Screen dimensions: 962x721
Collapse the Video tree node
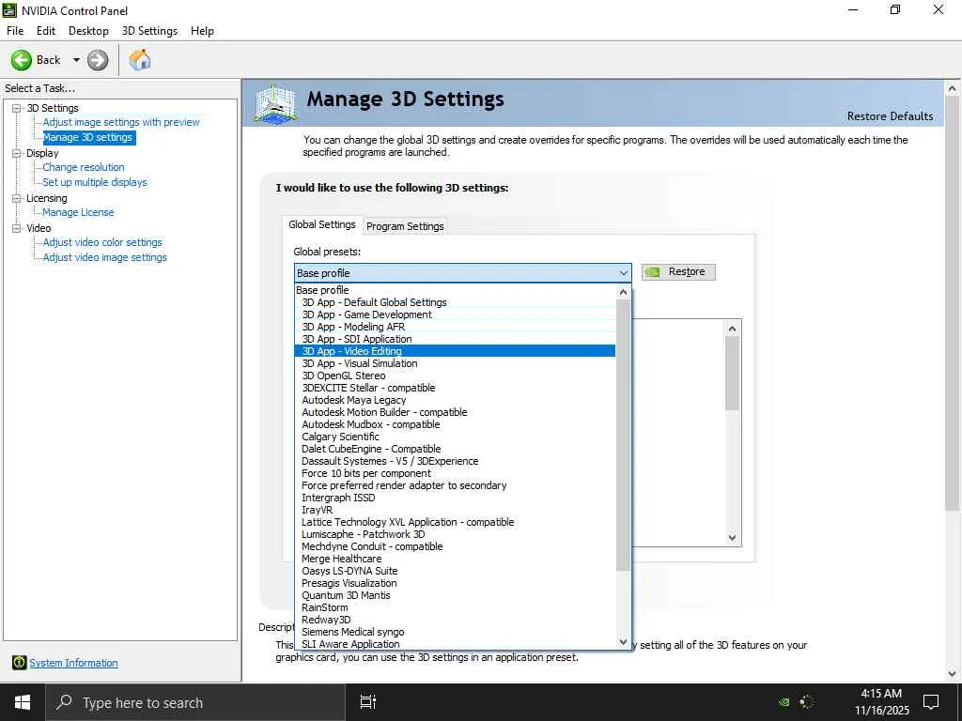coord(17,228)
